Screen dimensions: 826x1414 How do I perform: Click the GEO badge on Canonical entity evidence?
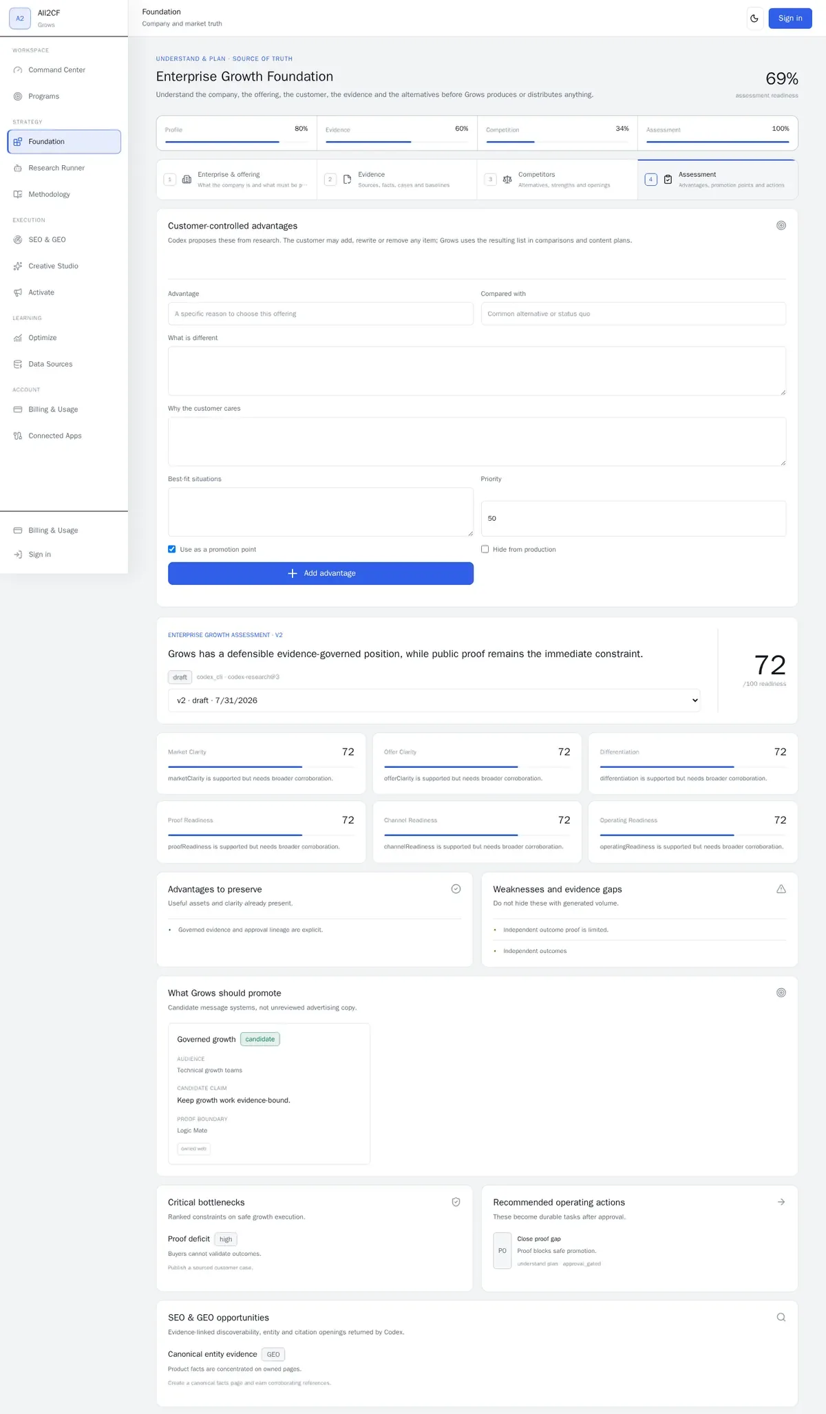tap(273, 1354)
